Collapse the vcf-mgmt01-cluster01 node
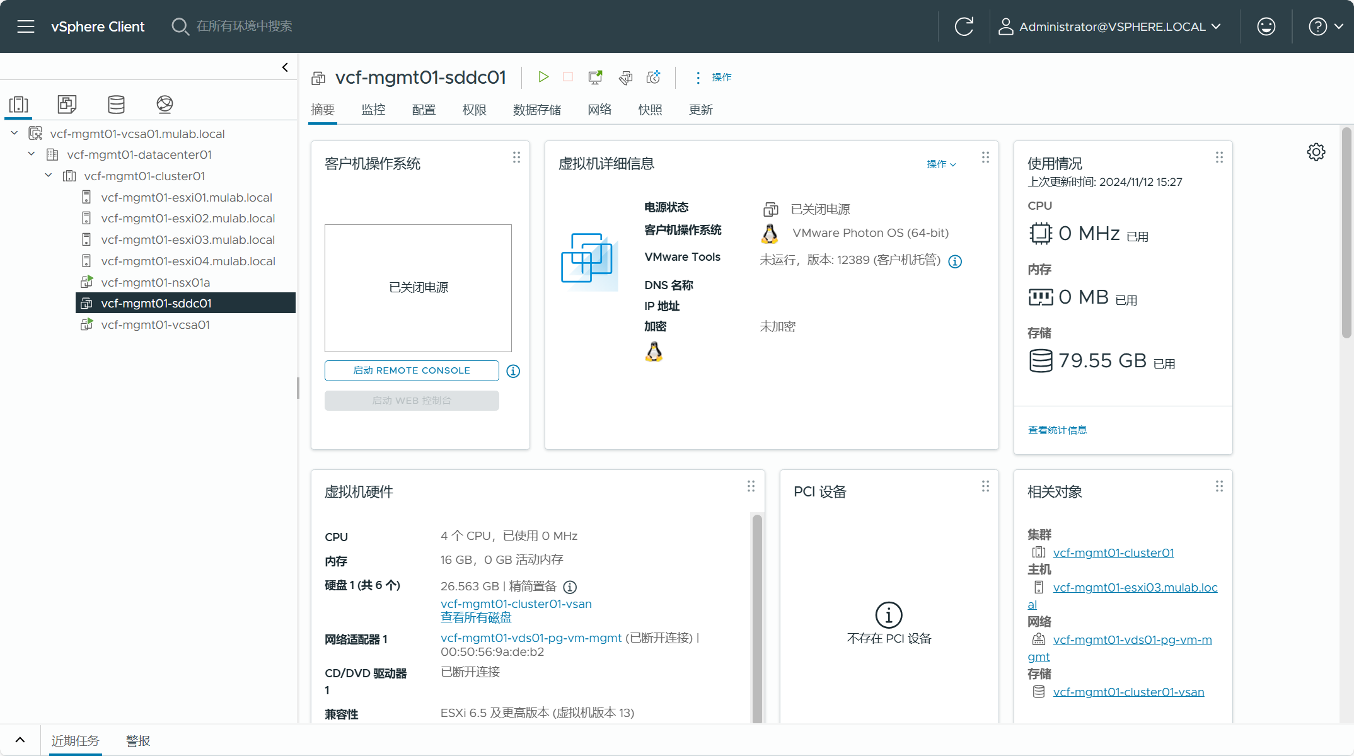This screenshot has height=756, width=1354. [x=49, y=176]
